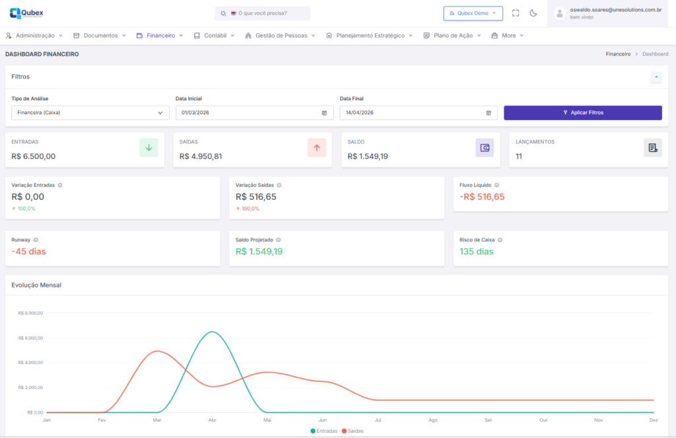Click the Saldo wallet icon
Viewport: 676px width, 438px height.
[485, 148]
